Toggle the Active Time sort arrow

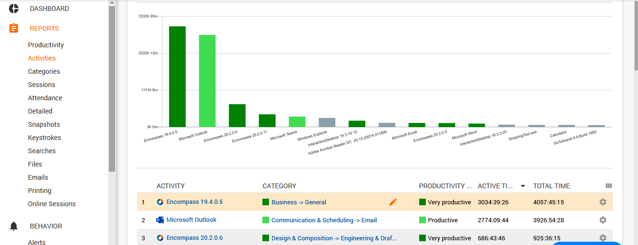click(523, 186)
